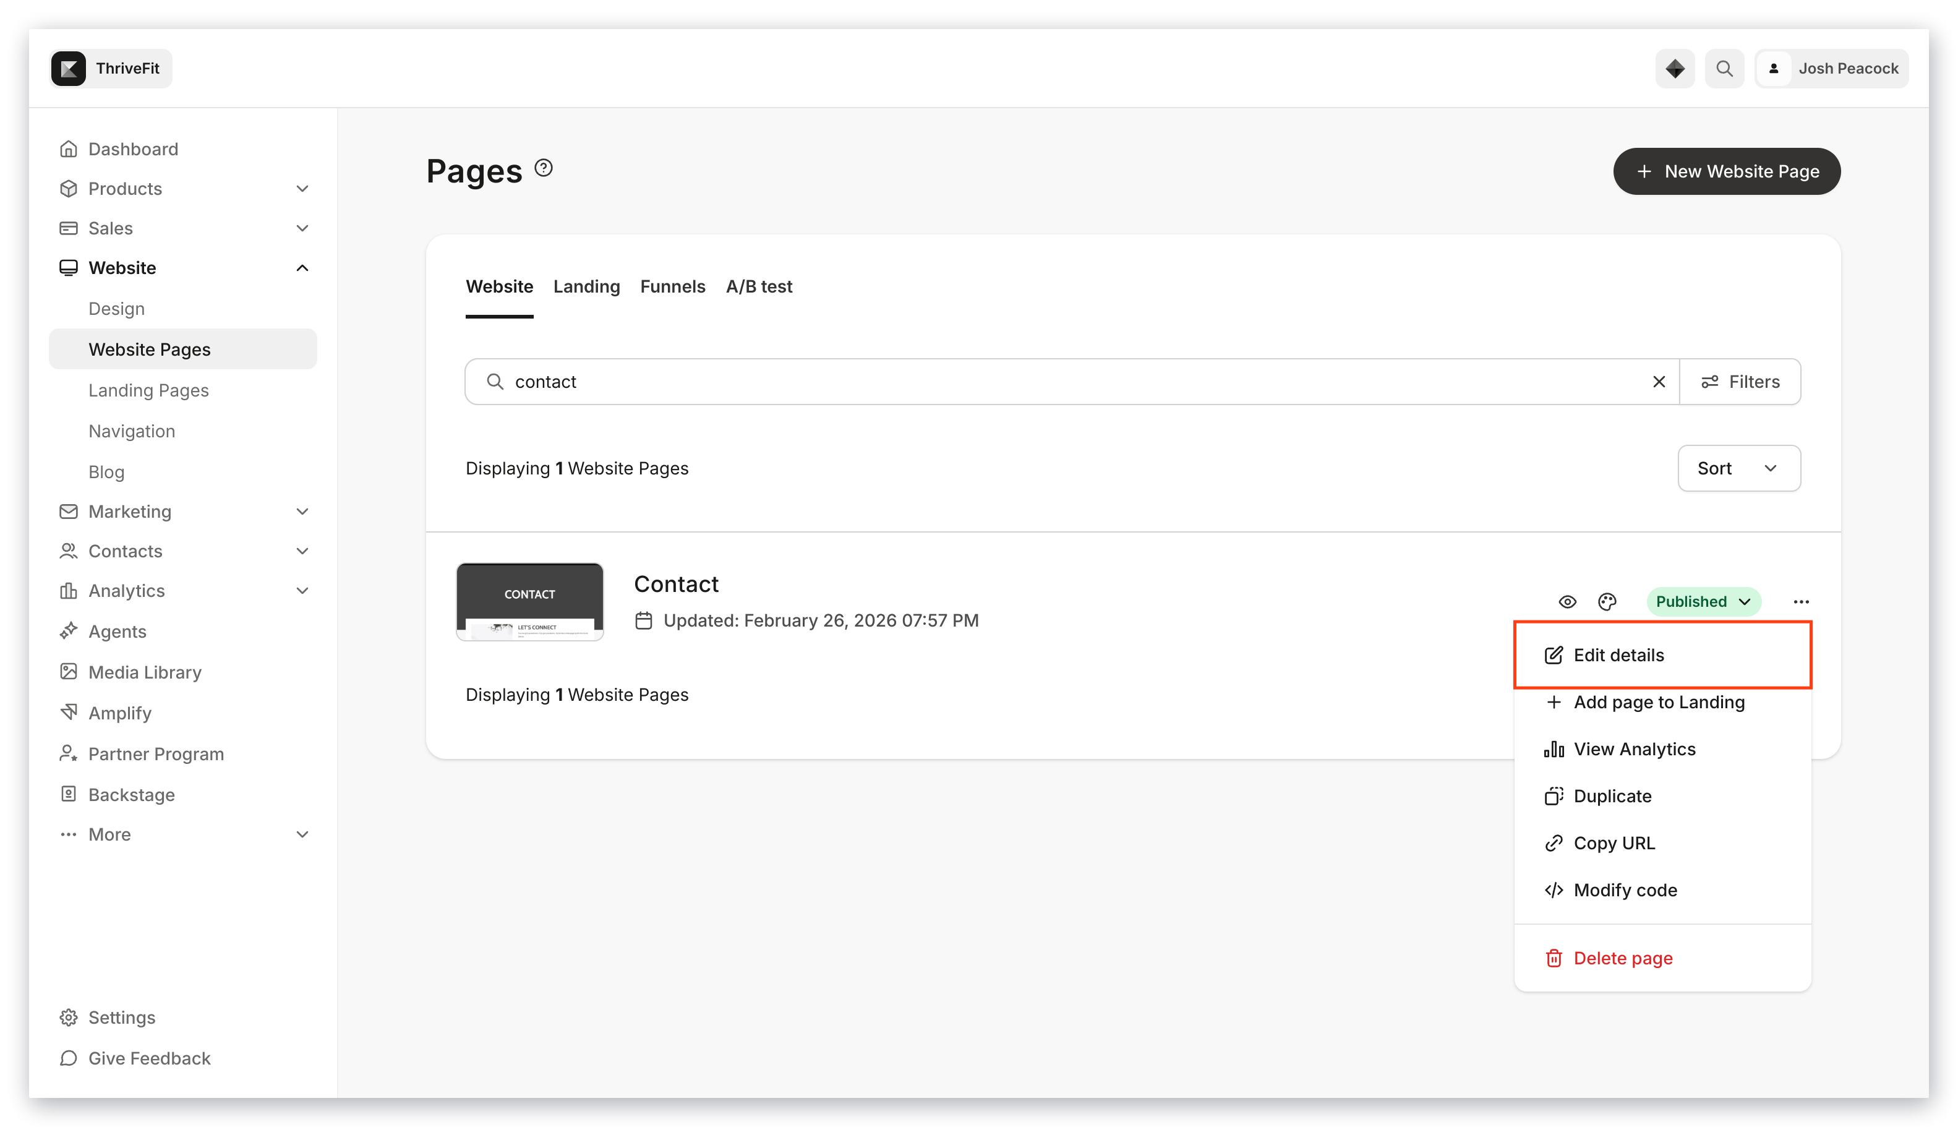Open Josh Peacock account menu
This screenshot has width=1958, height=1127.
1831,68
